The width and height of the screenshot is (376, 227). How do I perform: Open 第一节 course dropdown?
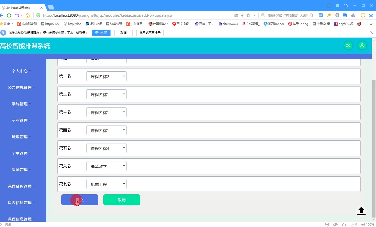point(106,76)
